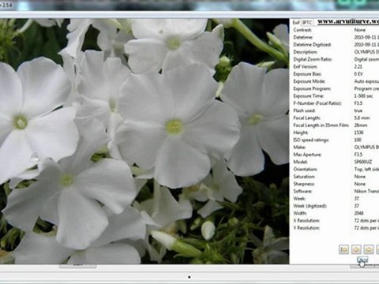This screenshot has height=284, width=379.
Task: Select the F-Number (Focal Ratio) label
Action: [317, 103]
